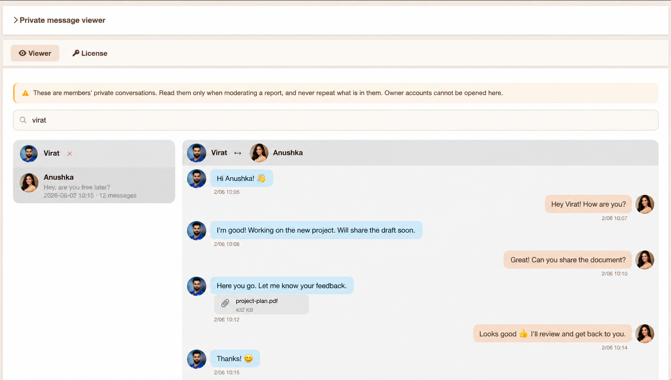
Task: Click Anushka's avatar beside 'Looks good' message
Action: coord(644,334)
